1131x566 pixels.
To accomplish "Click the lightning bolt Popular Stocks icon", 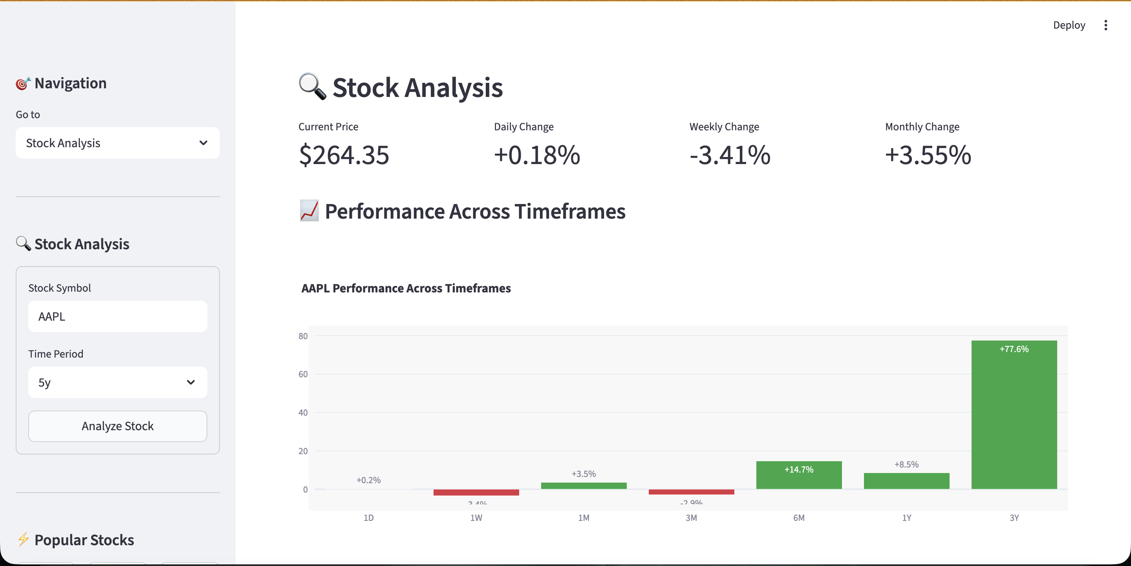I will point(23,539).
